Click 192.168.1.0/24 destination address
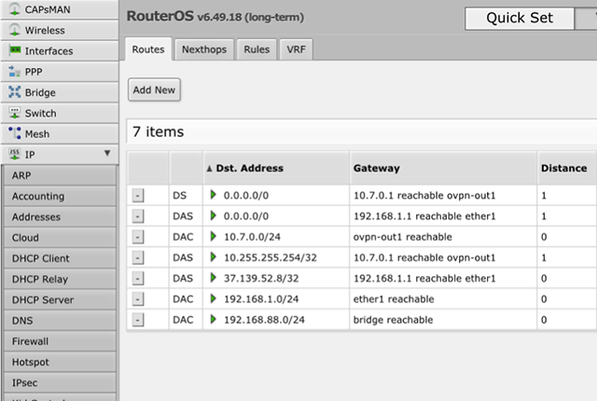This screenshot has width=597, height=401. 261,299
